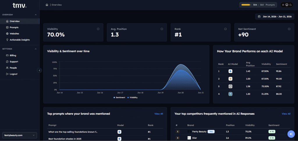298x141 pixels.
Task: Click the People users icon
Action: pos(7,68)
